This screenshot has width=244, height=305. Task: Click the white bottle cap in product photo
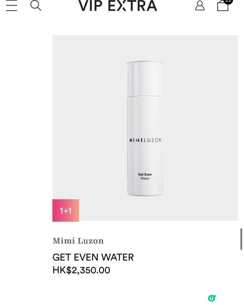[145, 78]
